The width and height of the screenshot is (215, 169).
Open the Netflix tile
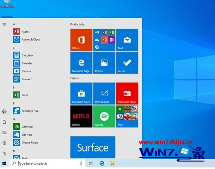[x=81, y=116]
